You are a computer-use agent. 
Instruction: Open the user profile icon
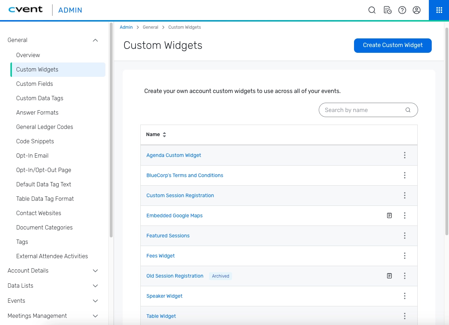(417, 10)
